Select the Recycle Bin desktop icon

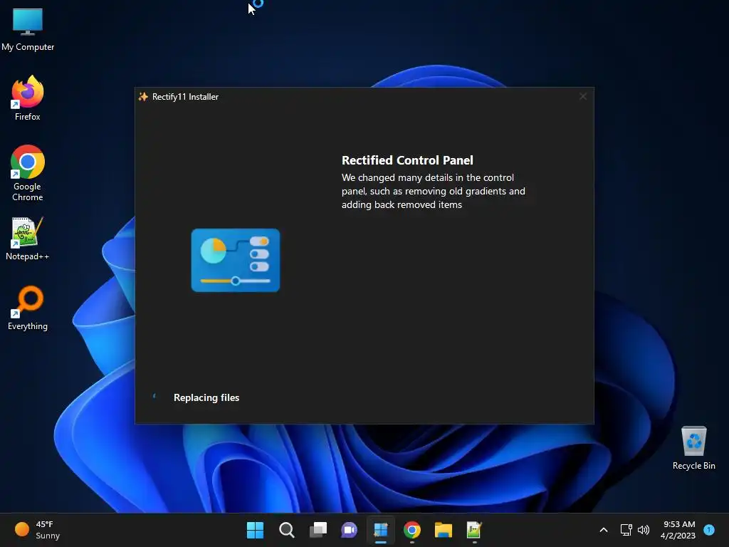(x=693, y=449)
